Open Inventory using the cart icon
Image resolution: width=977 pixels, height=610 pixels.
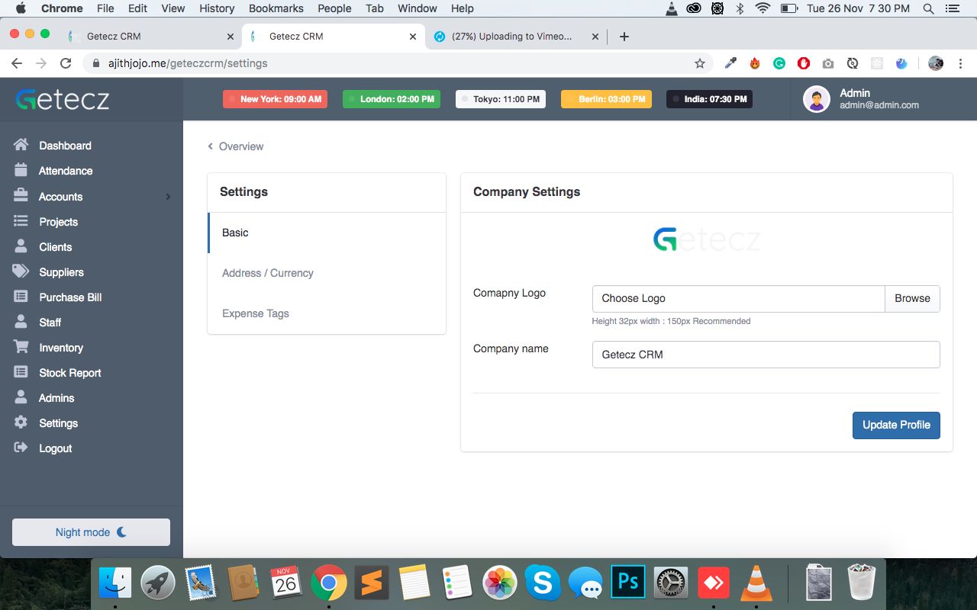[x=21, y=347]
